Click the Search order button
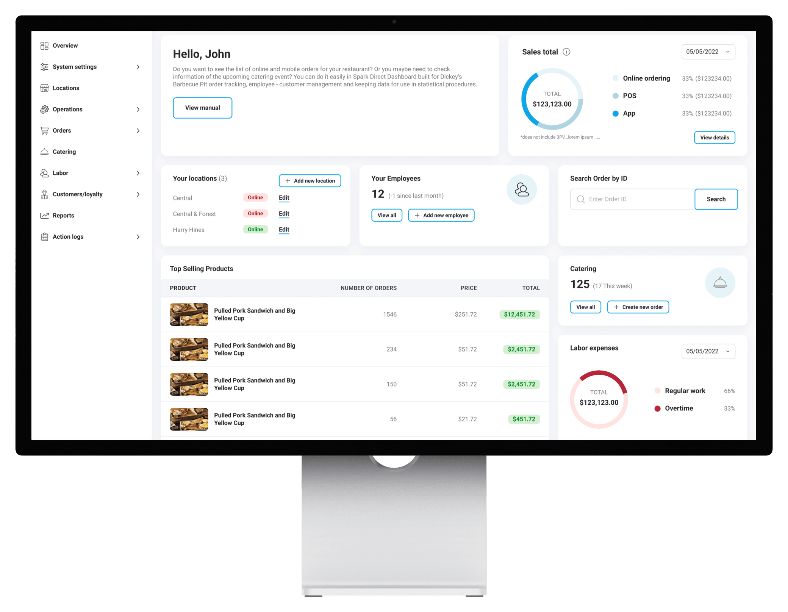This screenshot has height=612, width=788. pyautogui.click(x=716, y=199)
